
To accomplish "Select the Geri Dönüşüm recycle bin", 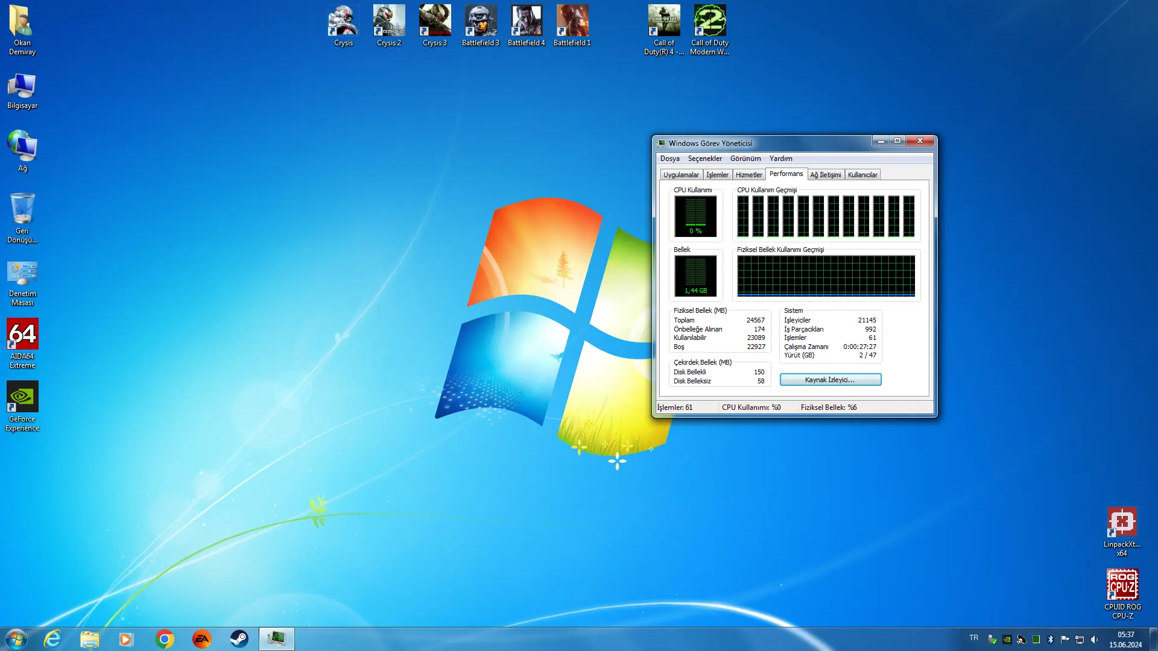I will click(22, 218).
